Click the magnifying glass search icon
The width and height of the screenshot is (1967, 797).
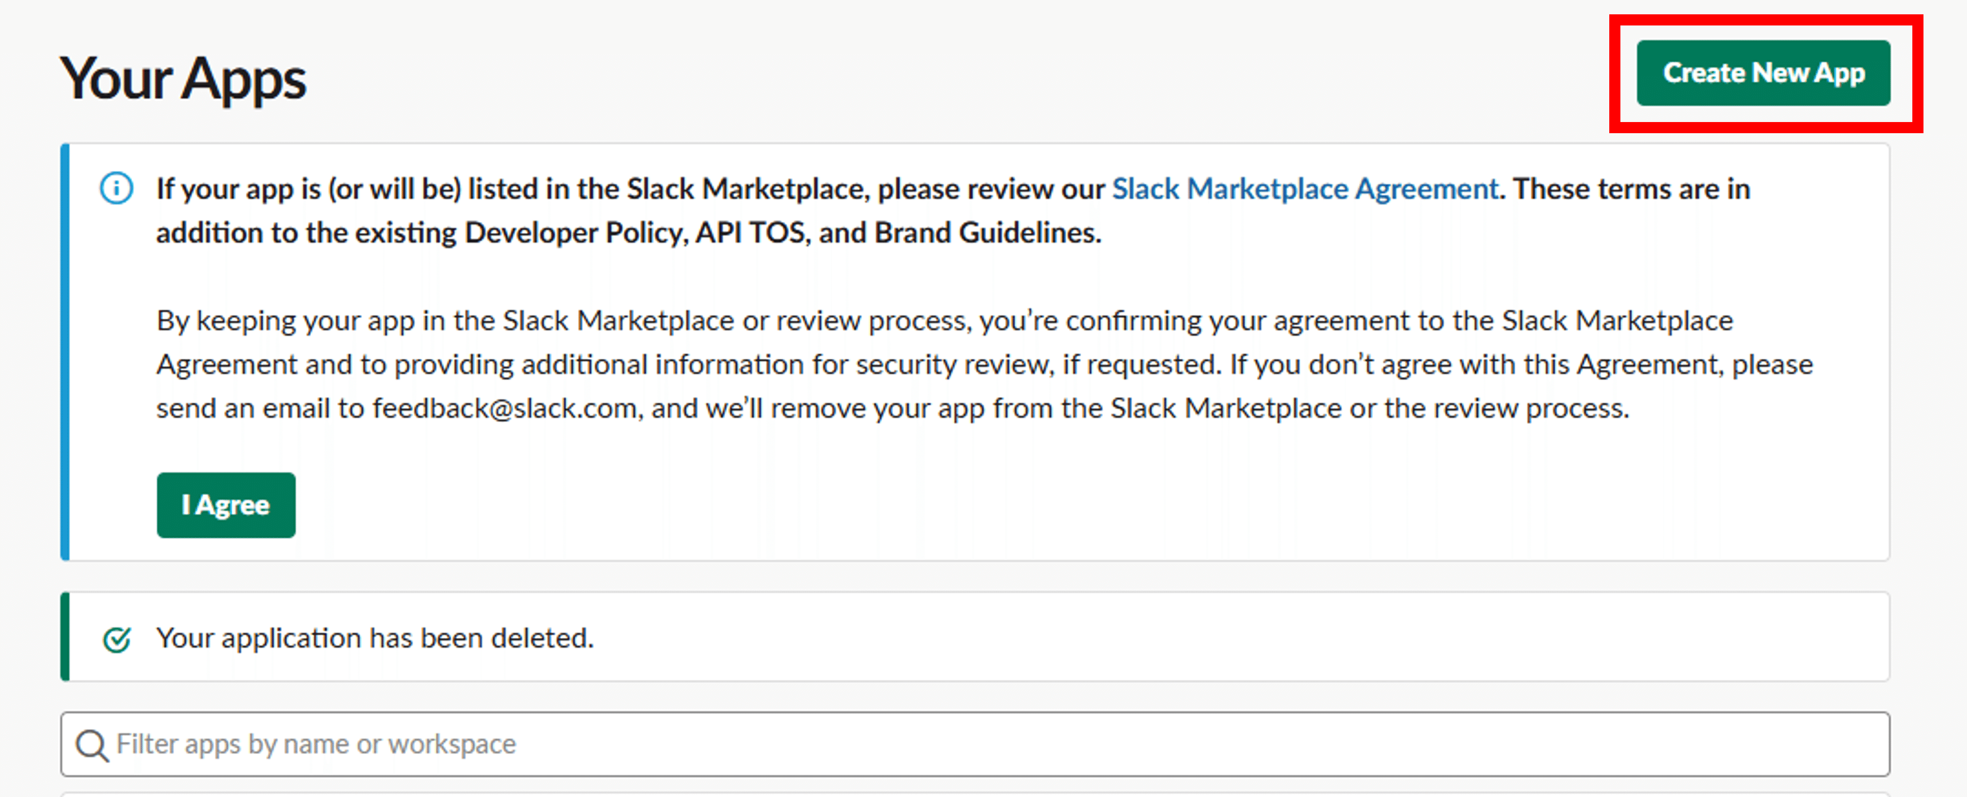pyautogui.click(x=92, y=745)
